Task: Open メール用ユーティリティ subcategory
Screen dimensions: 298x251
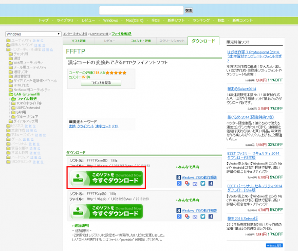Action: click(30, 67)
